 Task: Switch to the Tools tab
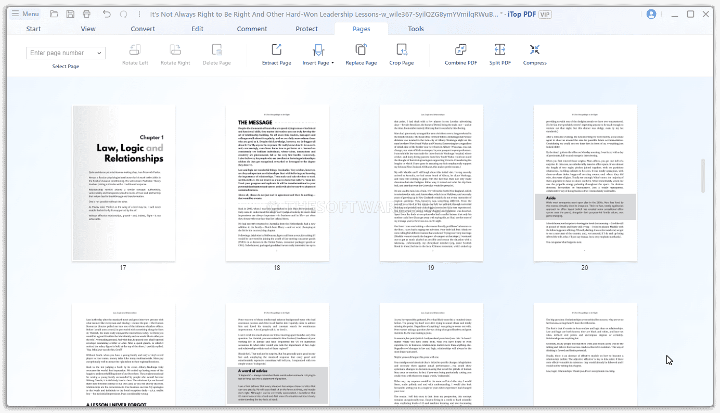[x=416, y=29]
